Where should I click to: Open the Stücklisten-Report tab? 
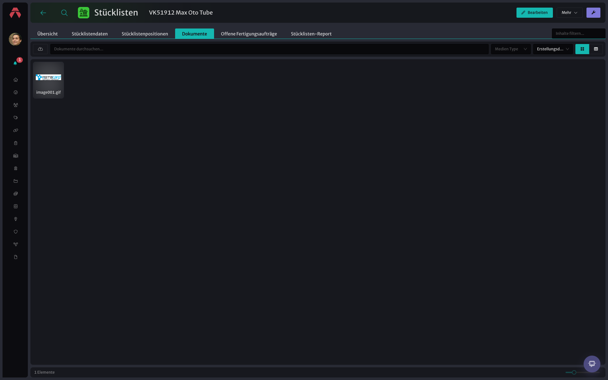coord(311,34)
